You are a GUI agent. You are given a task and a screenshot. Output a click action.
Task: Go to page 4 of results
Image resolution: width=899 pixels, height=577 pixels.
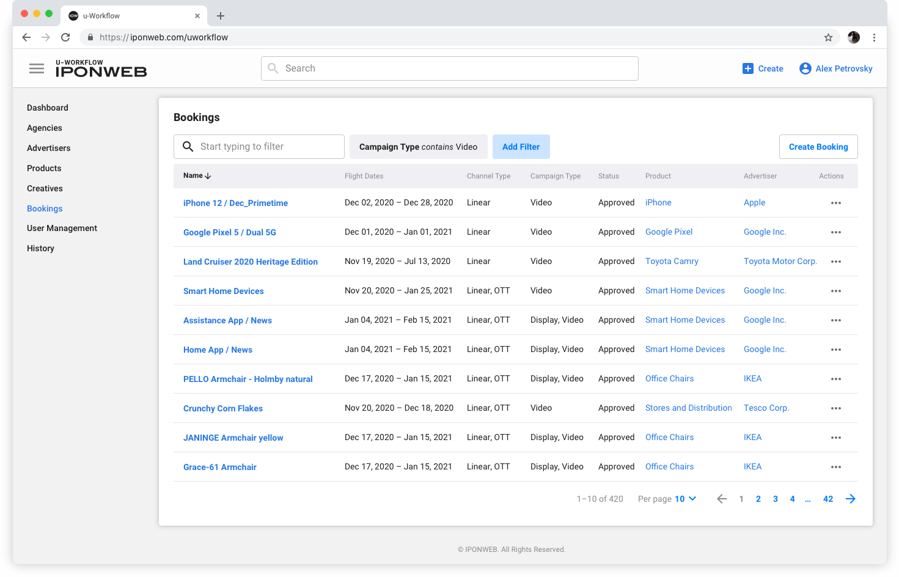pos(793,499)
